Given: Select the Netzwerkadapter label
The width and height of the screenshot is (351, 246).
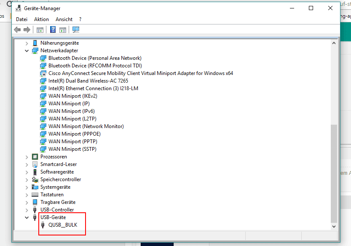Looking at the screenshot, I should [x=59, y=51].
